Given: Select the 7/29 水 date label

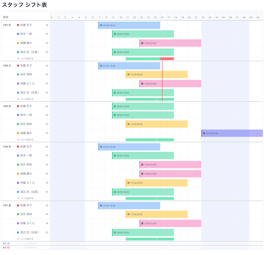Looking at the screenshot, I should coord(7,106).
